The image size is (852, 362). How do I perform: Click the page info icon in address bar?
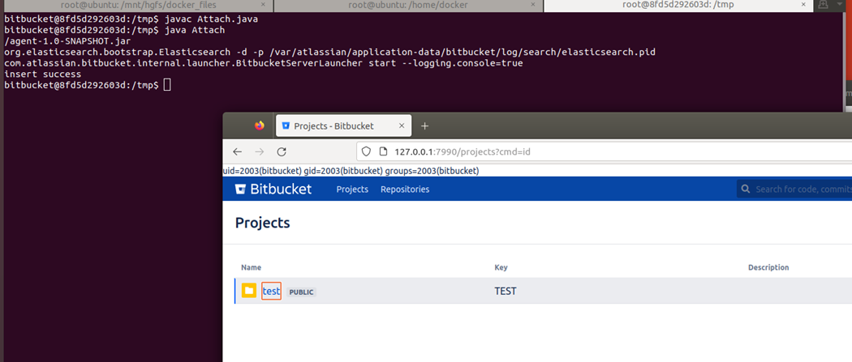pos(382,151)
